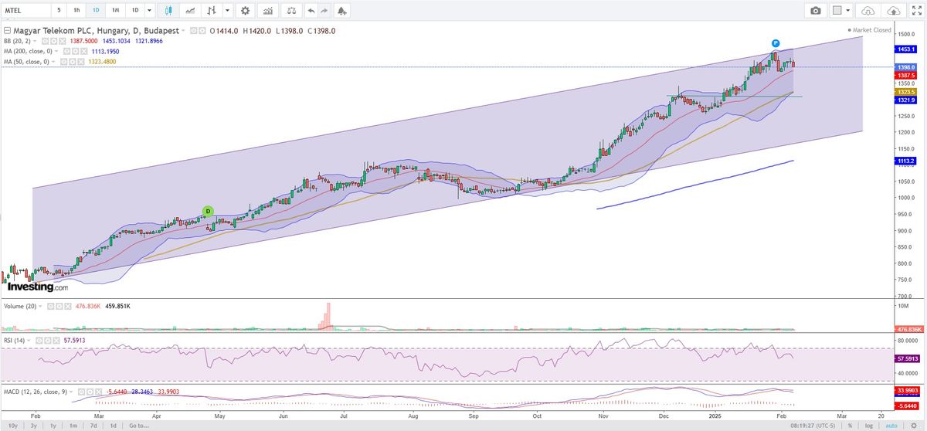Screen dimensions: 927x431
Task: Click the Go to... button
Action: pyautogui.click(x=139, y=426)
